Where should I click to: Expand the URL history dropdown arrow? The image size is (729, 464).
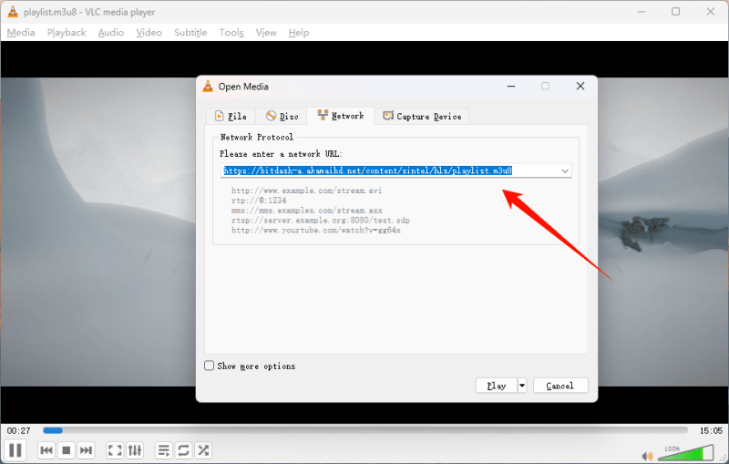[x=565, y=170]
